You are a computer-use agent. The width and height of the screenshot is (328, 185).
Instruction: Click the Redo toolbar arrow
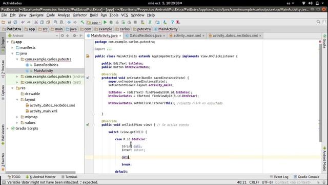click(x=29, y=22)
